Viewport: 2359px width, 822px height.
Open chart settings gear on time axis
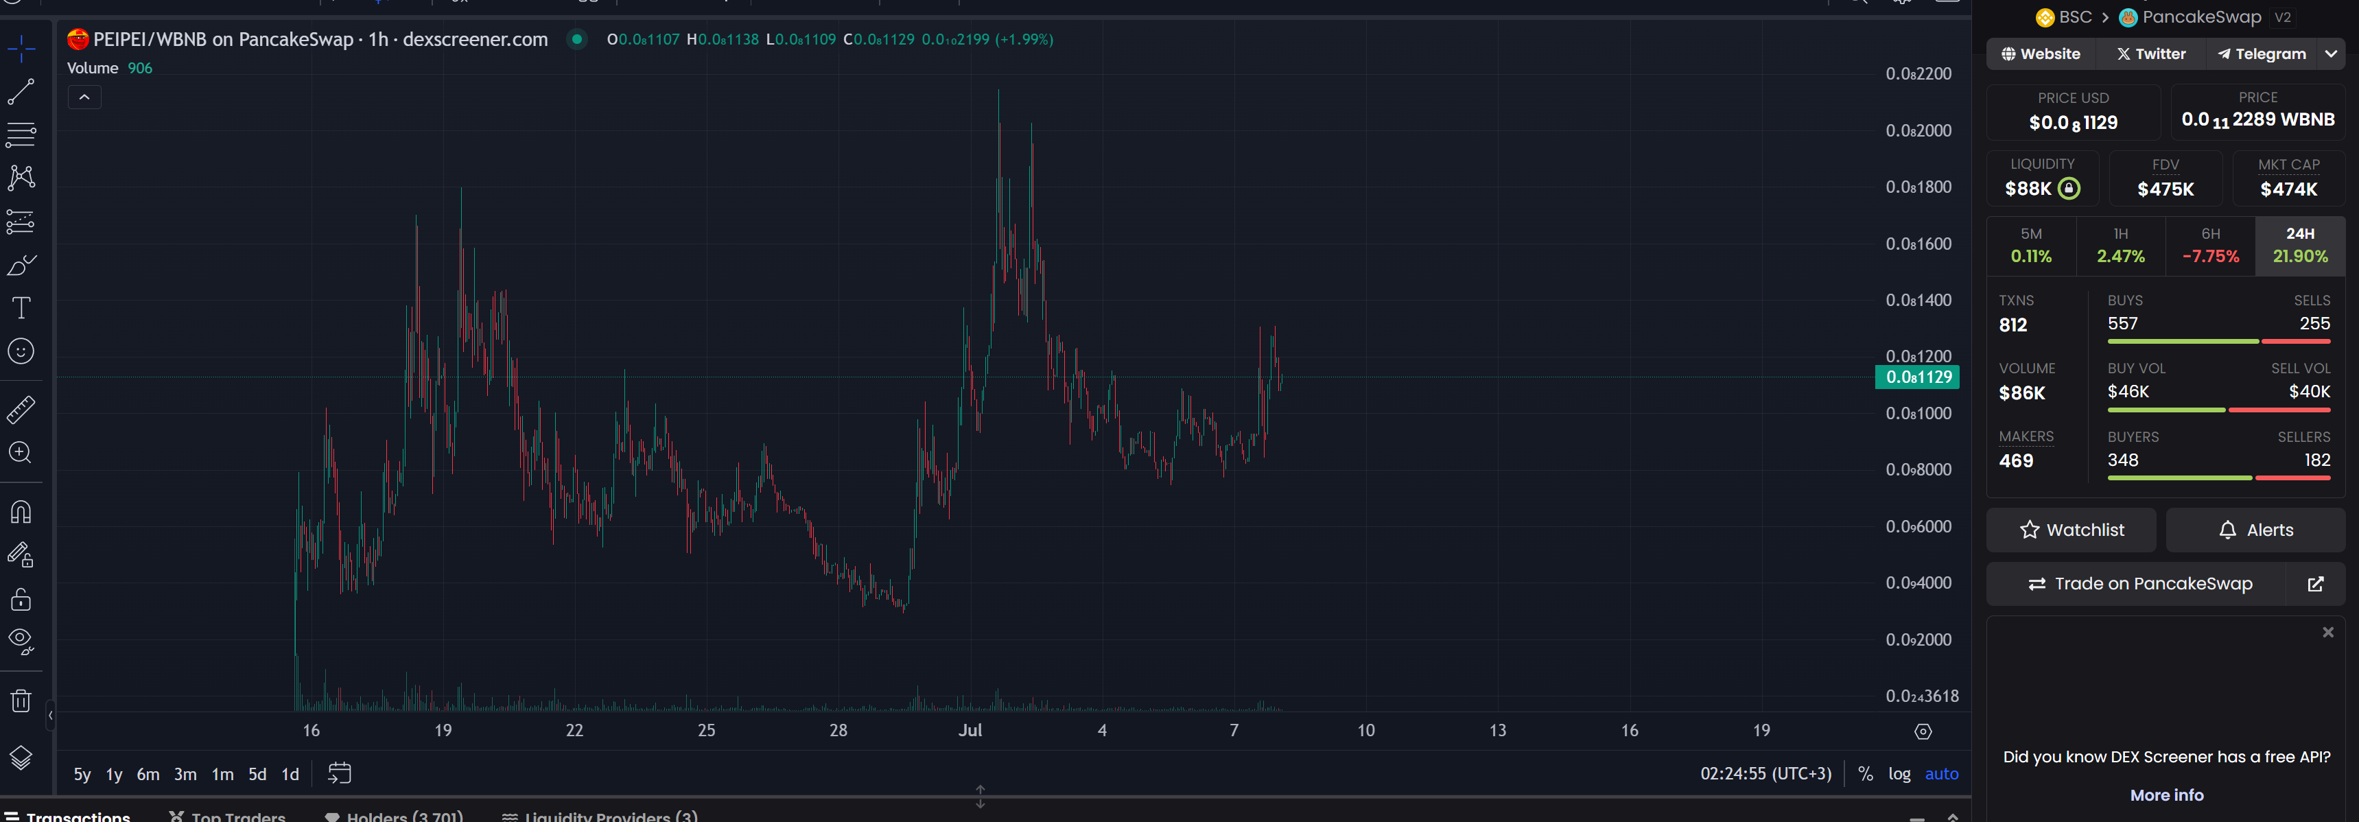pyautogui.click(x=1923, y=731)
